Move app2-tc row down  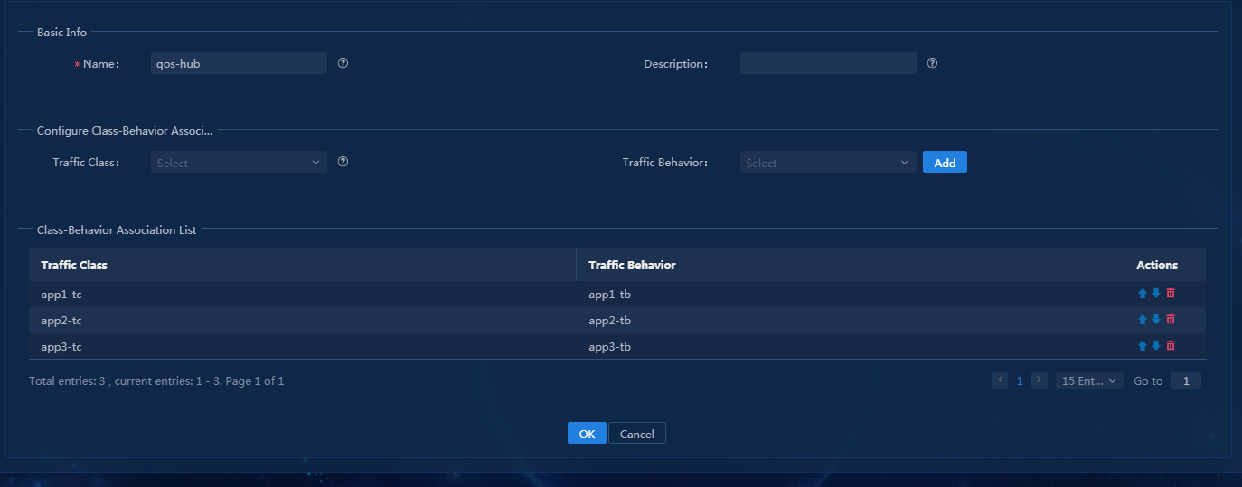(x=1156, y=320)
